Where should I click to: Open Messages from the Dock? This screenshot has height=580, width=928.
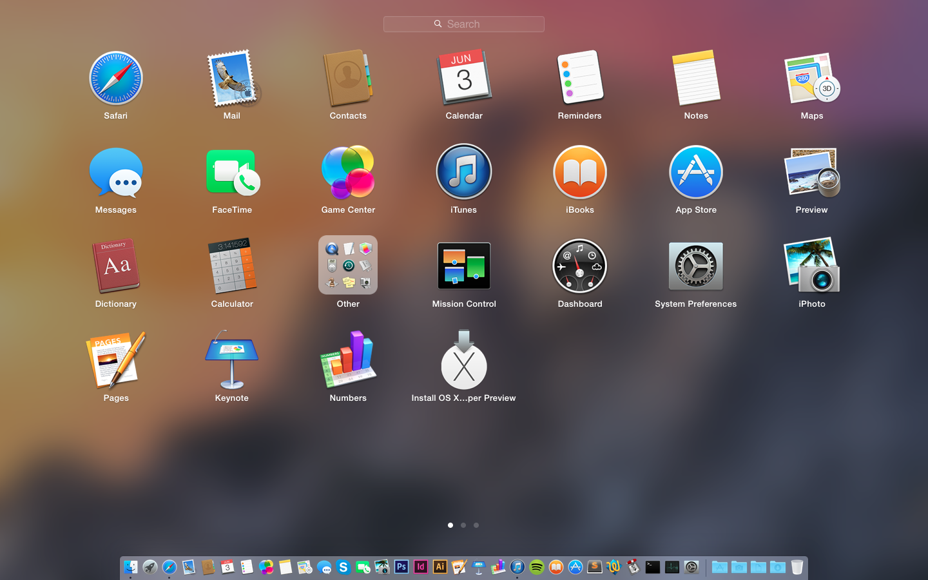(x=324, y=567)
